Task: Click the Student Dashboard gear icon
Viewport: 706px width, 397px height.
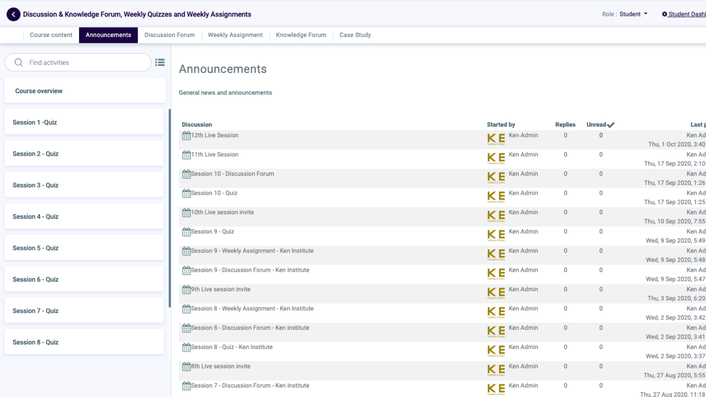Action: pyautogui.click(x=664, y=14)
